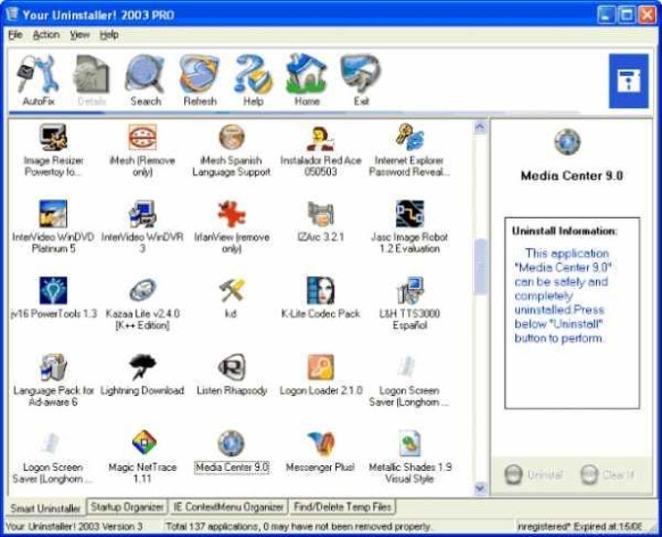Select Jasc Image Robot 1.2 Evaluation

click(x=409, y=227)
